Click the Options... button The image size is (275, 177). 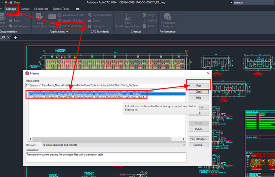pyautogui.click(x=198, y=145)
